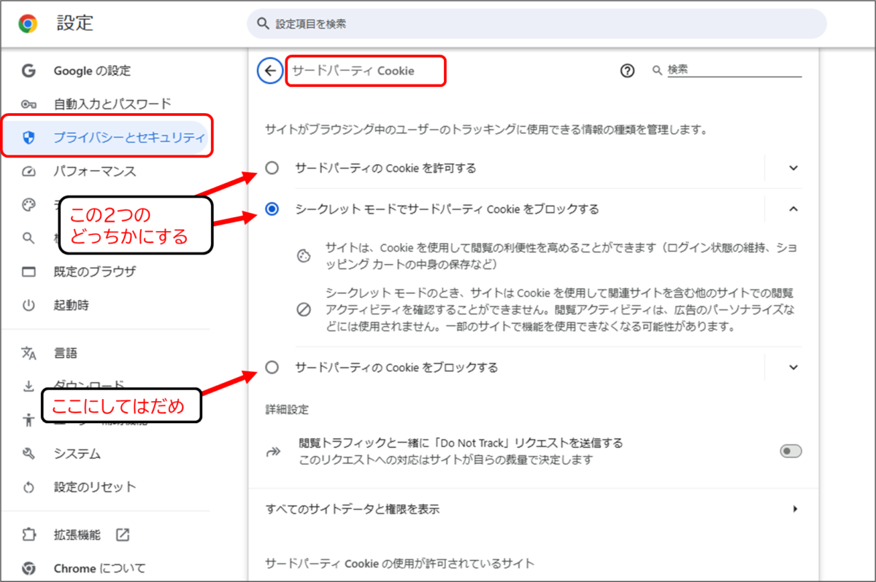Open 言語 settings section
Image resolution: width=876 pixels, height=582 pixels.
click(x=65, y=353)
